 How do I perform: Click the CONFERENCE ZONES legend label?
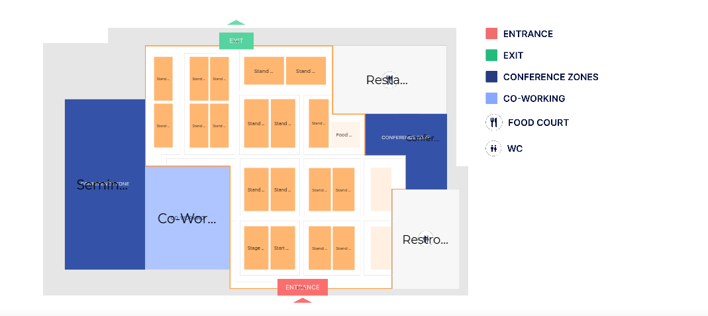coord(550,77)
